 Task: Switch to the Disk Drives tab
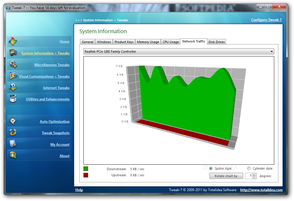point(217,42)
